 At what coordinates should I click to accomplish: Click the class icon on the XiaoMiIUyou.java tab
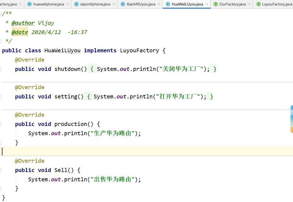click(123, 4)
